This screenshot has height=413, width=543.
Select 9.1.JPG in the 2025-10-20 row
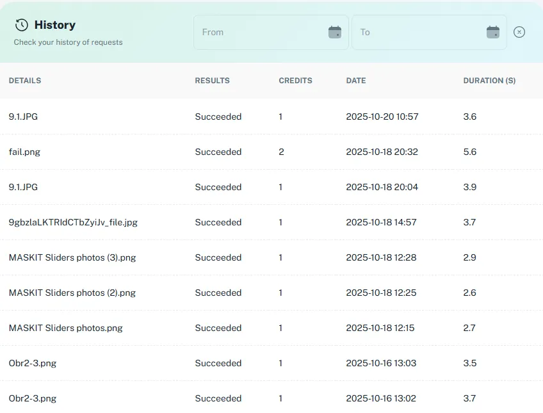pyautogui.click(x=23, y=117)
